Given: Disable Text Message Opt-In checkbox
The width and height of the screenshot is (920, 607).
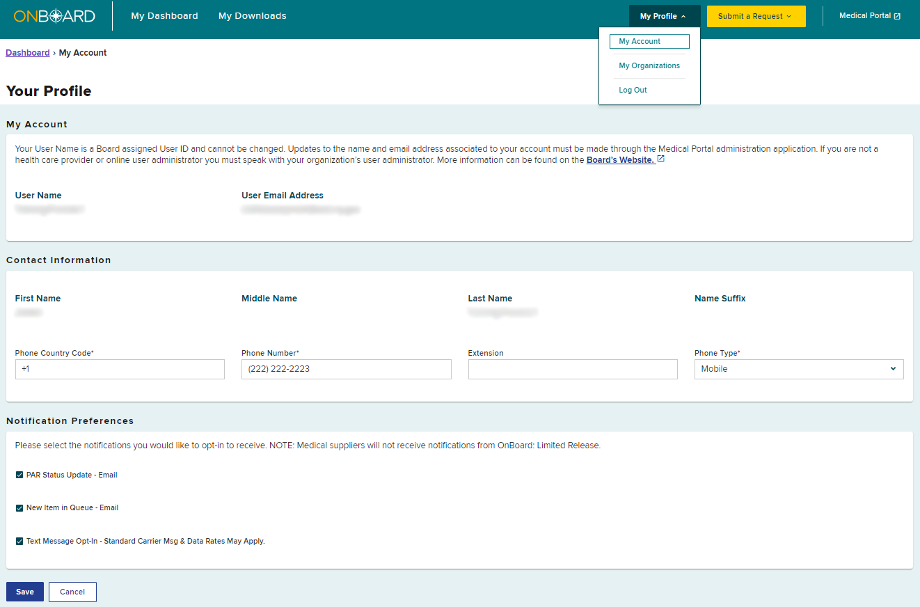Looking at the screenshot, I should [19, 541].
